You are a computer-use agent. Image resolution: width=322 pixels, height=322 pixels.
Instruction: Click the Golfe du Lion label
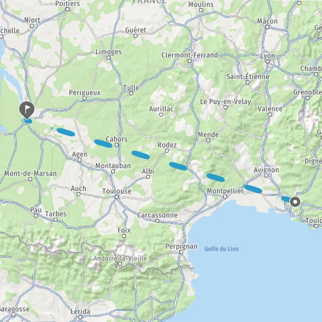pyautogui.click(x=222, y=249)
